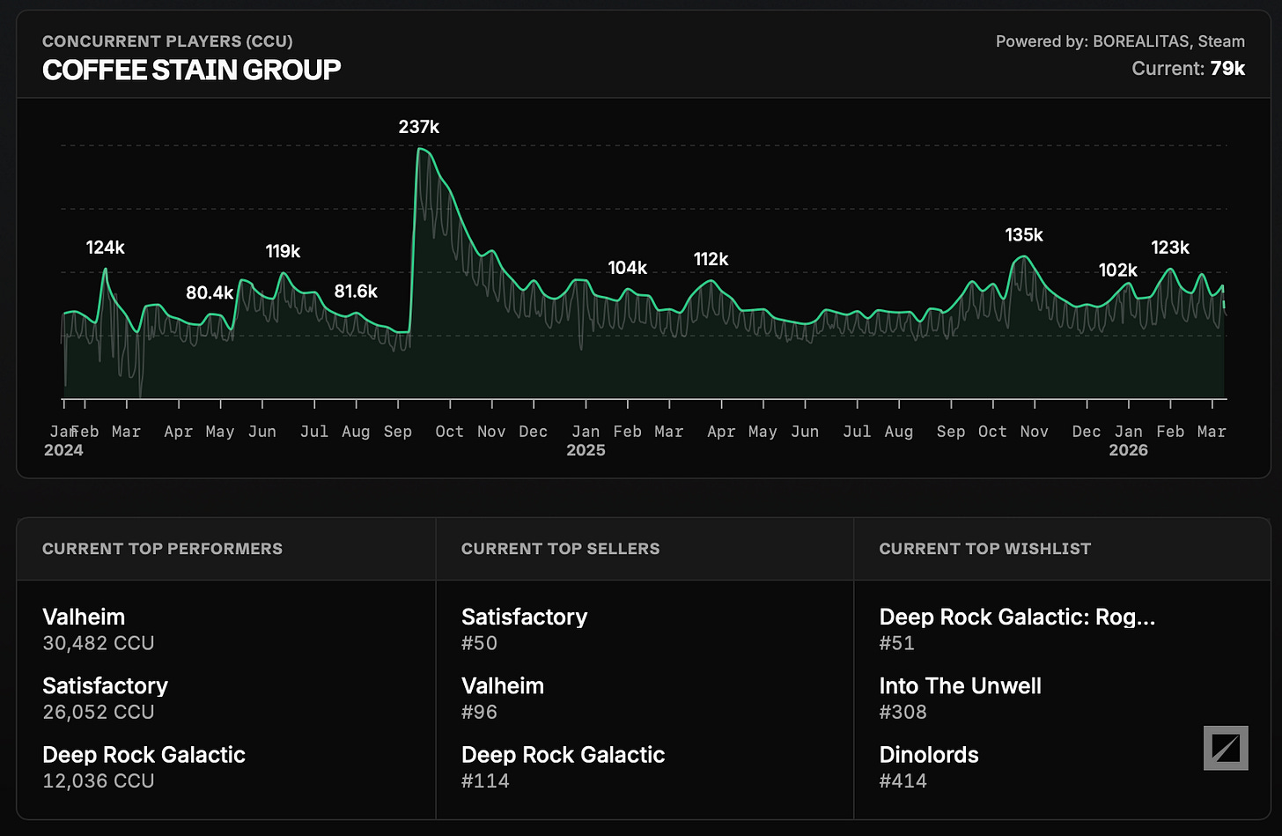Click the 124k peak label near Feb 2024
Viewport: 1282px width, 836px height.
106,248
